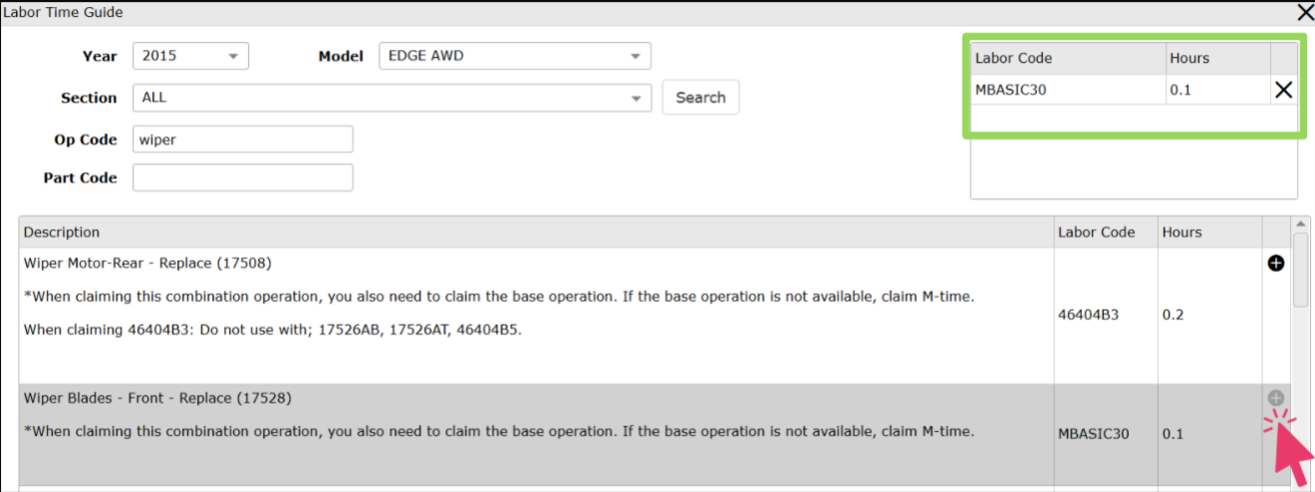Click the add icon for Wiper Blades Front
Screen dimensions: 1315x492
tap(1275, 398)
